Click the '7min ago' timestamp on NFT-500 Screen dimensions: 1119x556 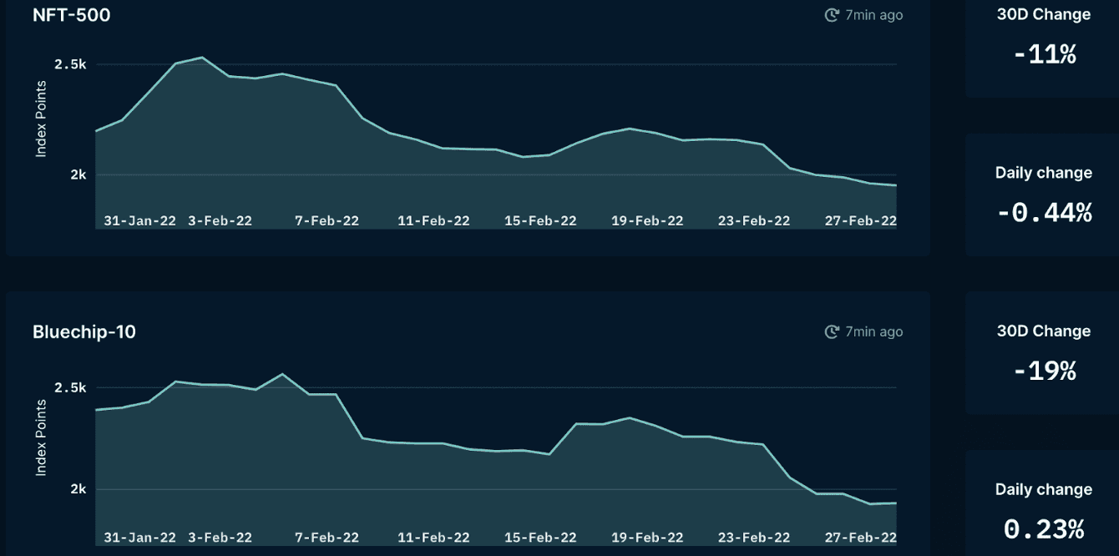[x=873, y=15]
